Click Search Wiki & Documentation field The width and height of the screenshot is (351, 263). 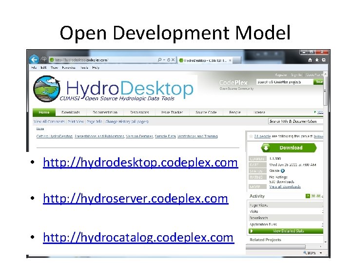pos(296,121)
